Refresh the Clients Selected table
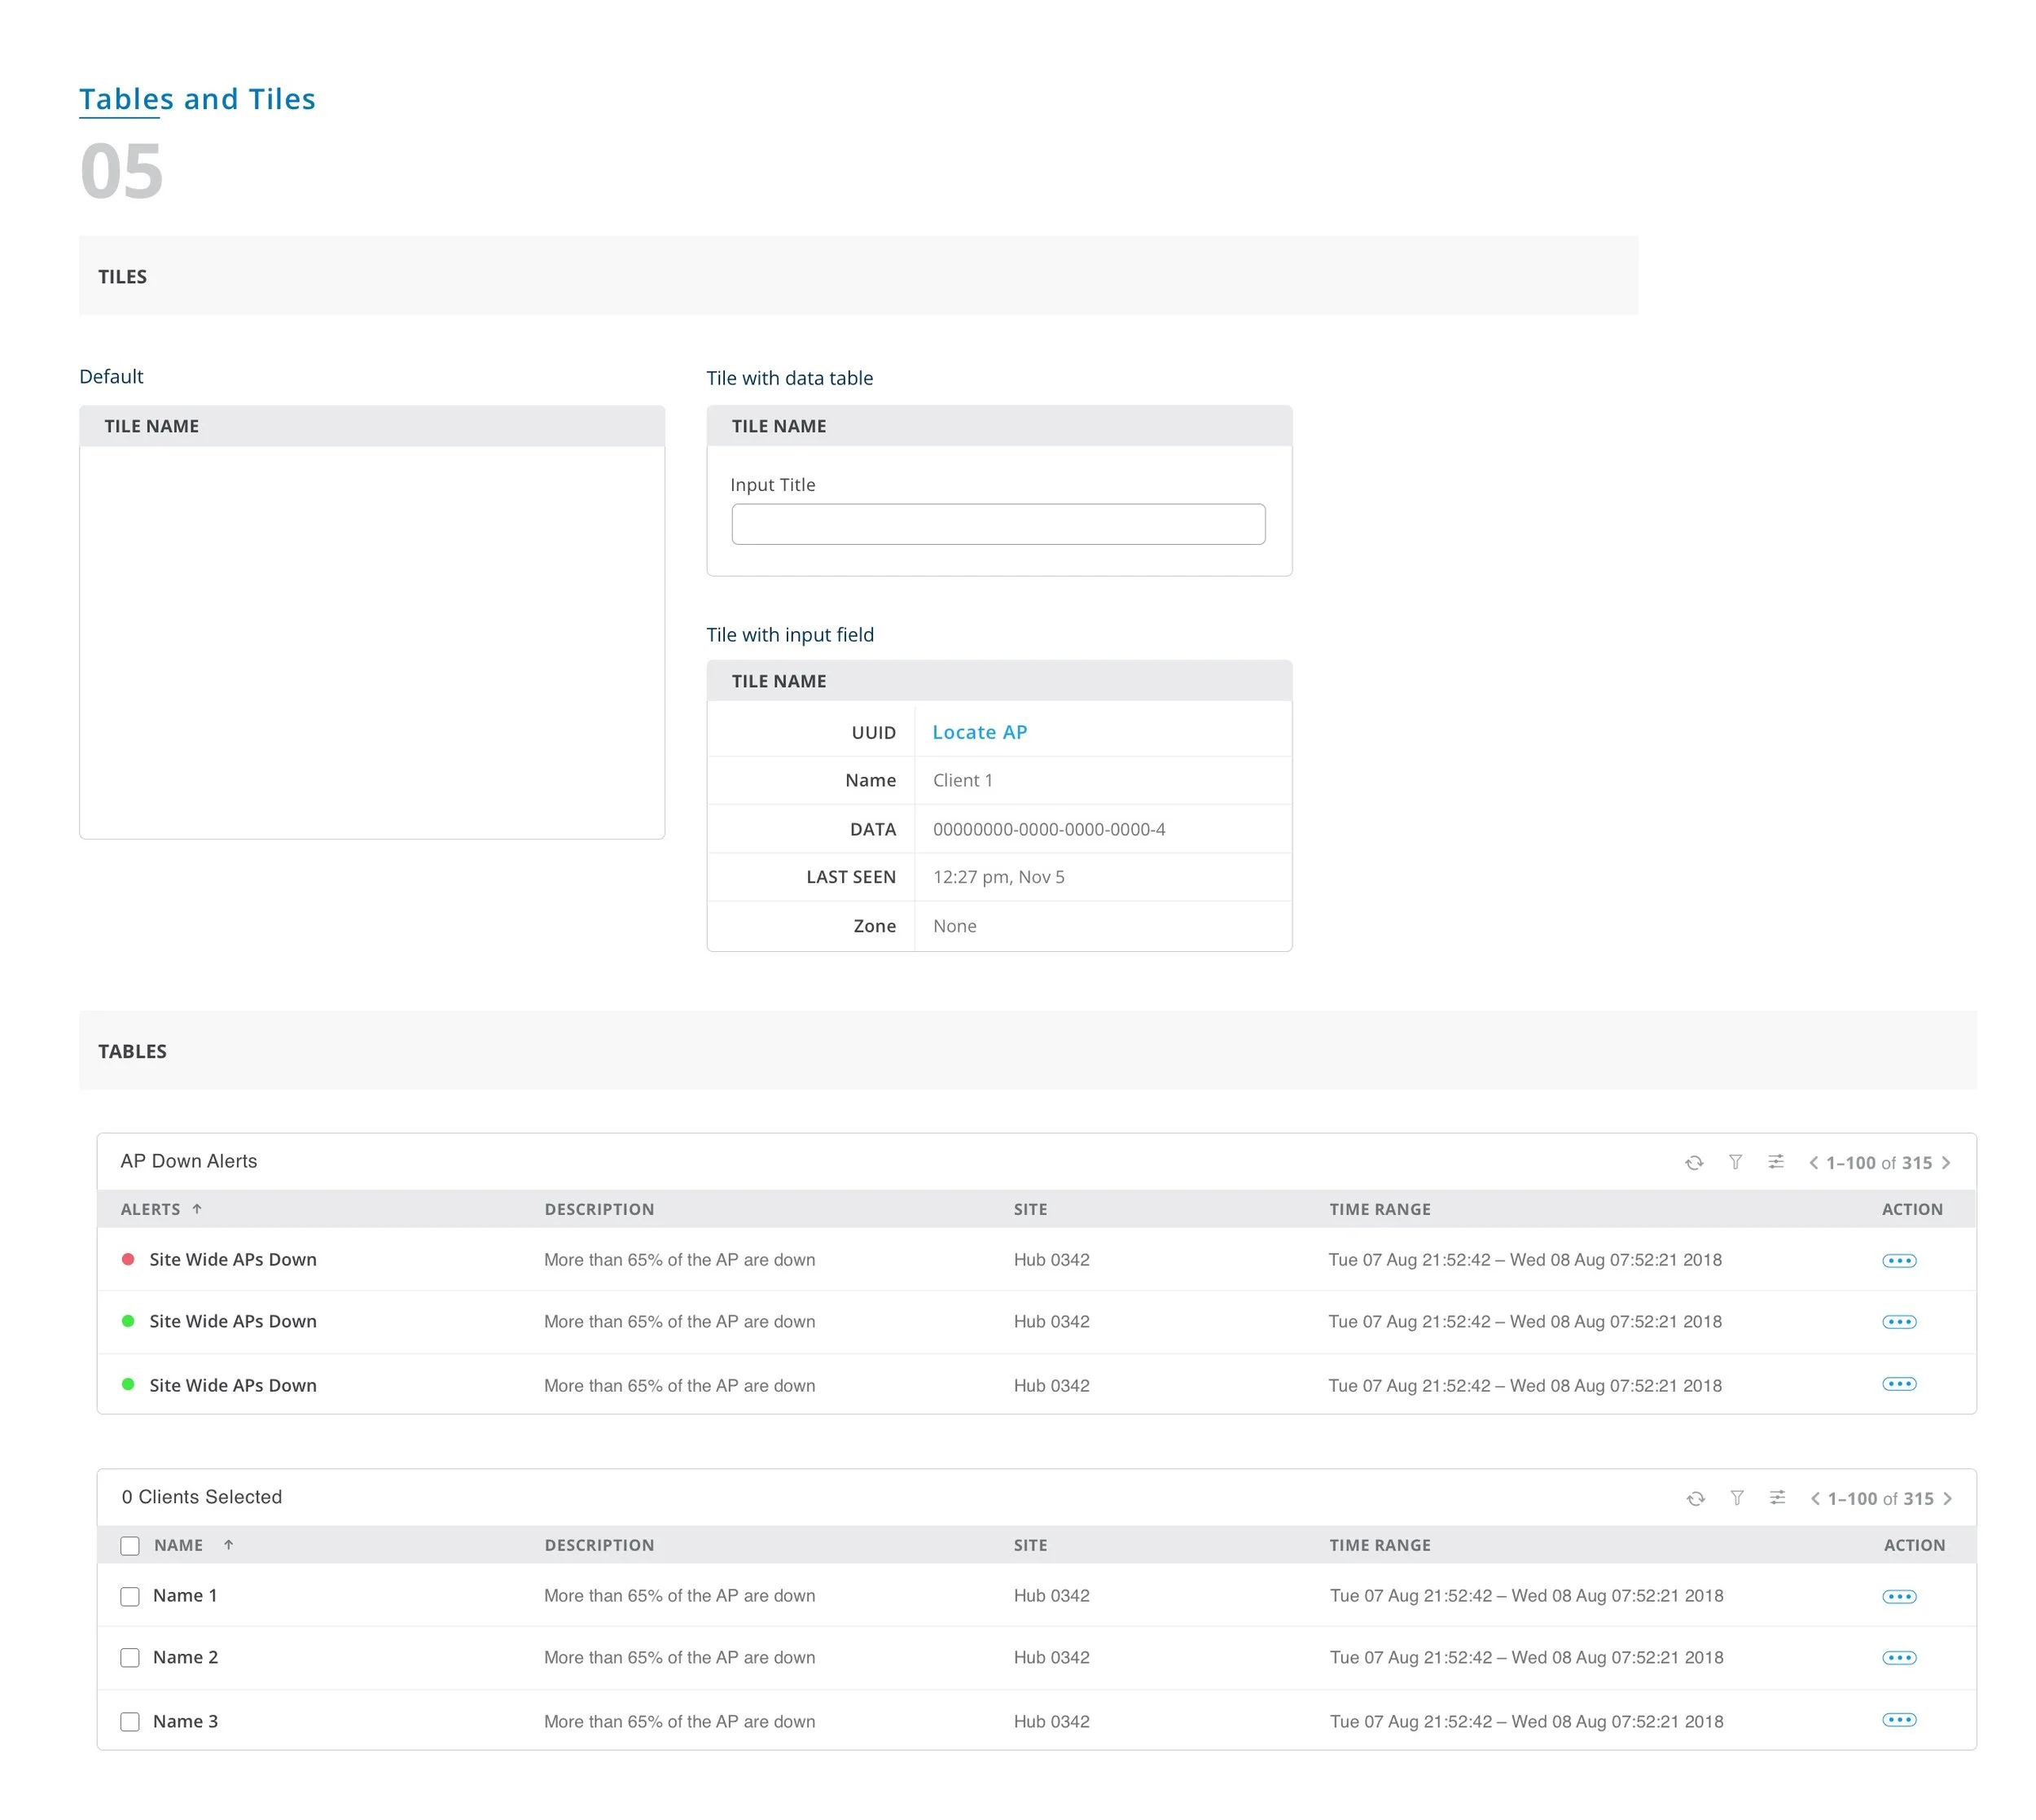 click(x=1695, y=1498)
